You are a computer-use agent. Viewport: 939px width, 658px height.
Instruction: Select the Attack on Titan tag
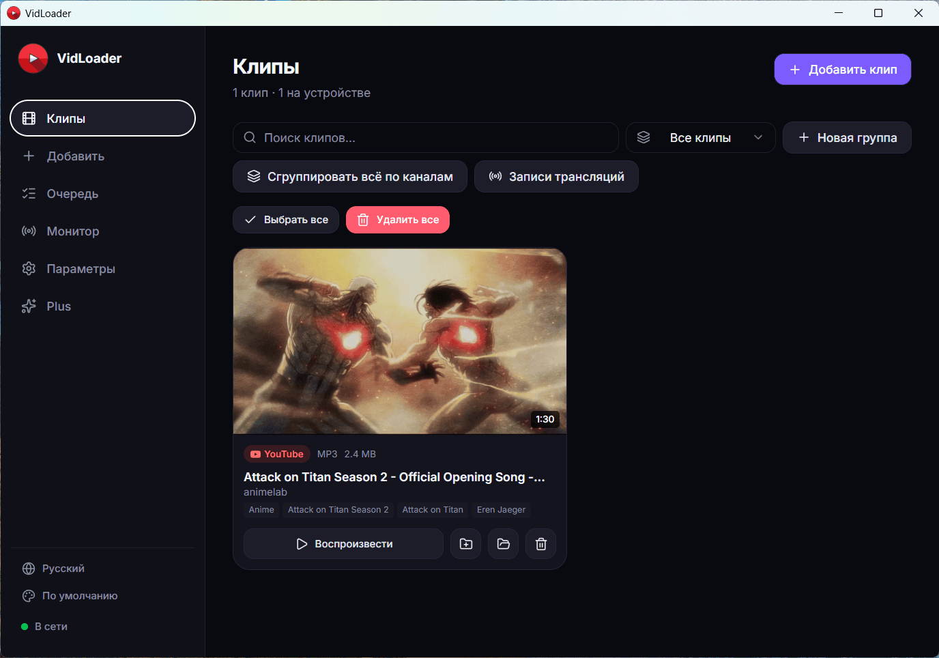(433, 510)
